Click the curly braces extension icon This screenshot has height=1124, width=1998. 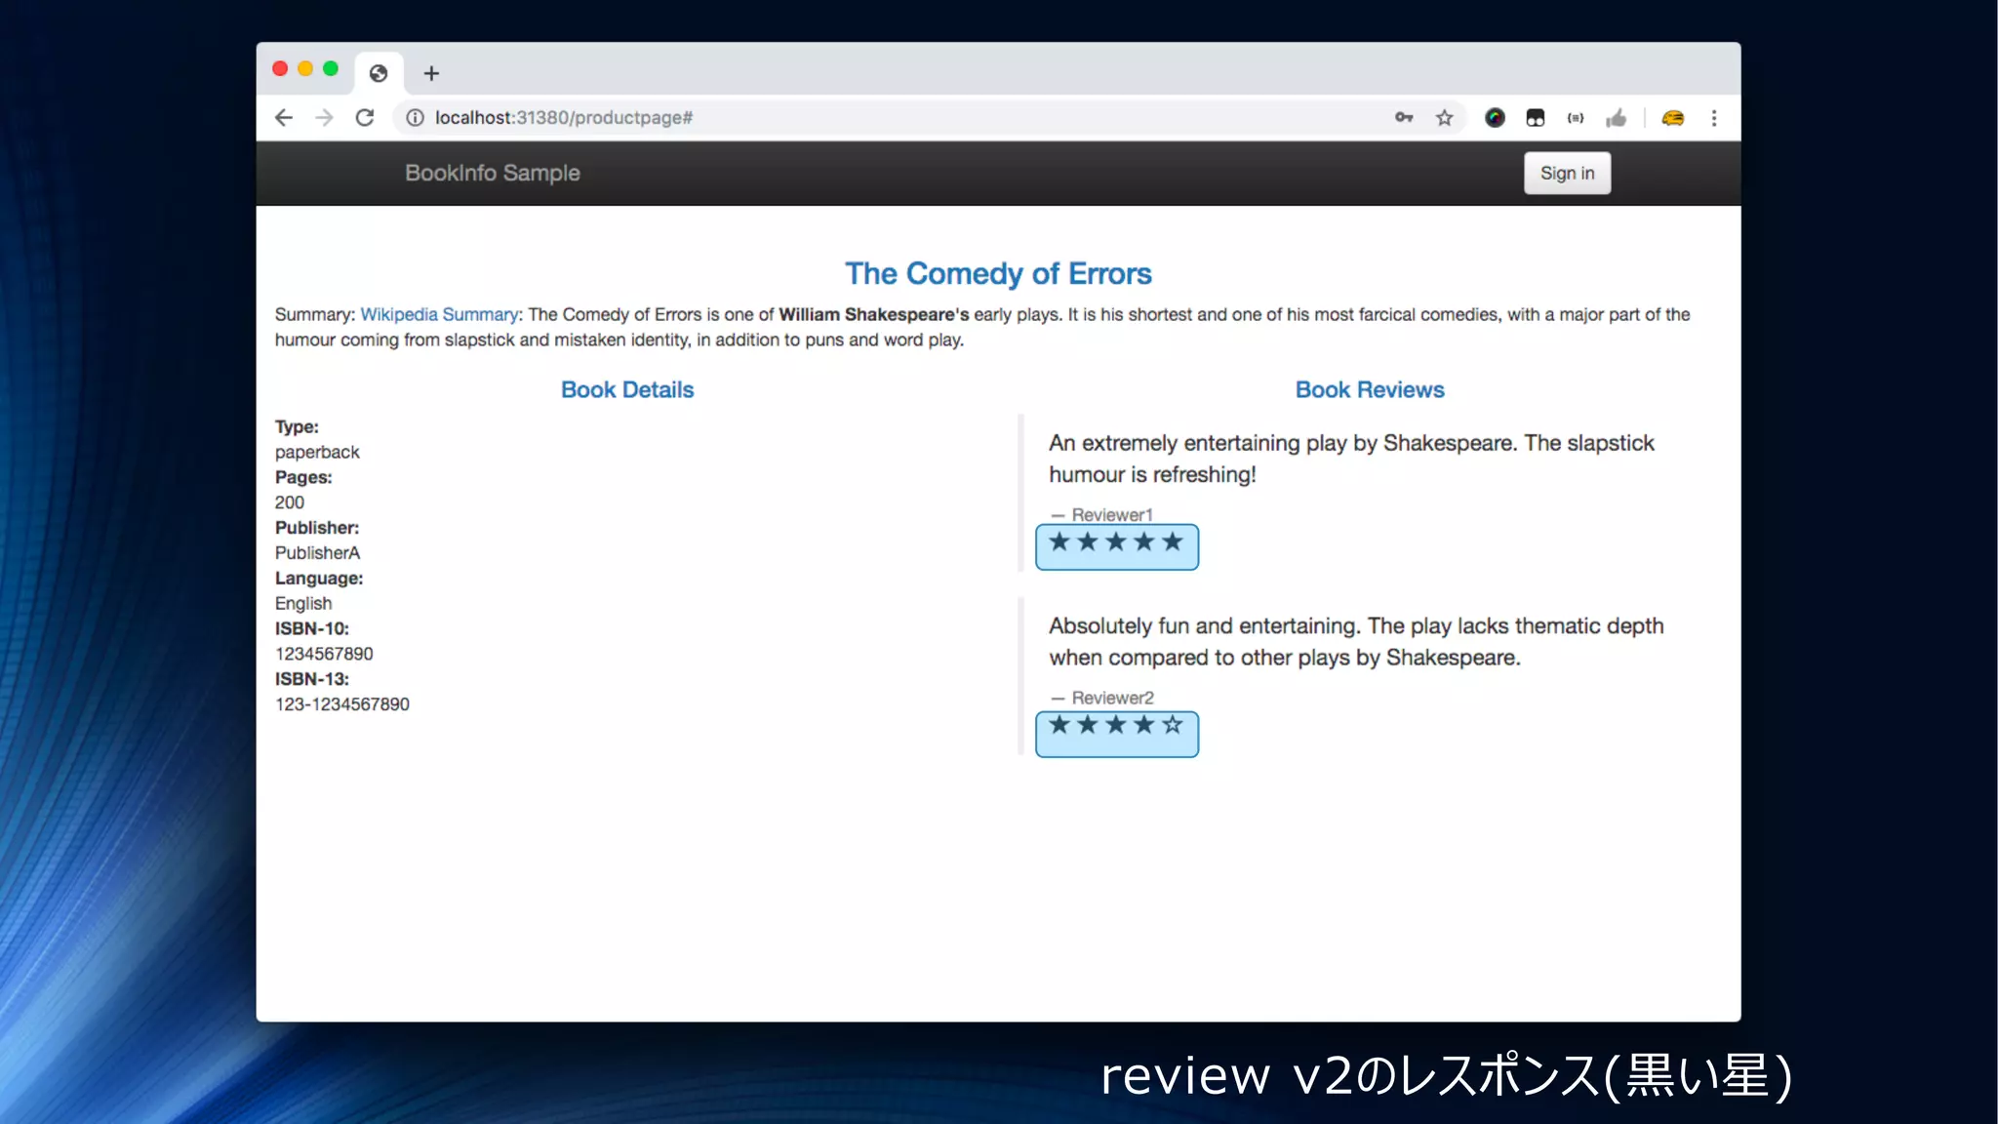(x=1576, y=118)
